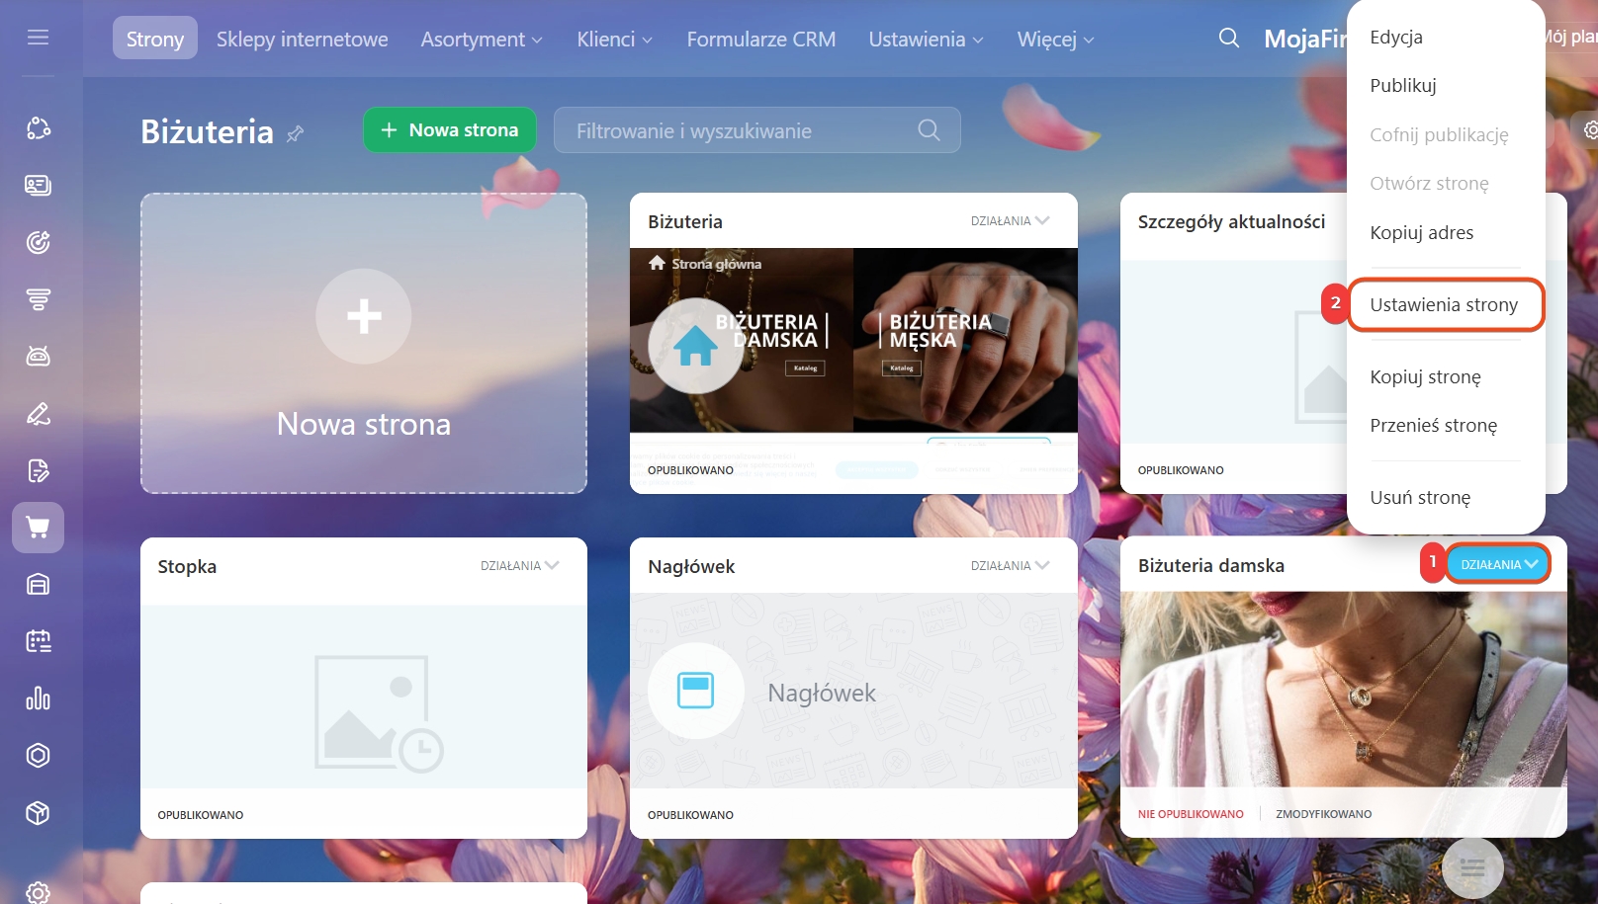This screenshot has height=904, width=1598.
Task: Expand the Klienci dropdown menu
Action: click(614, 40)
